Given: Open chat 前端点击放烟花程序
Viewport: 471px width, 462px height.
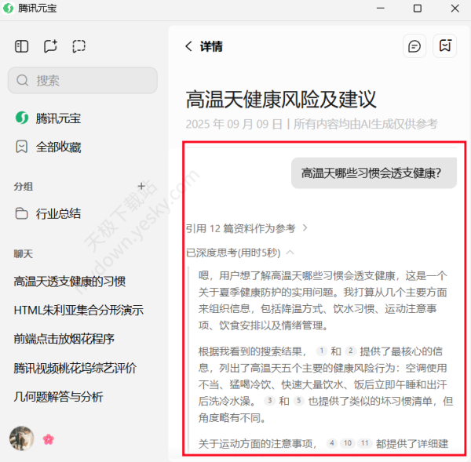Looking at the screenshot, I should pos(64,339).
